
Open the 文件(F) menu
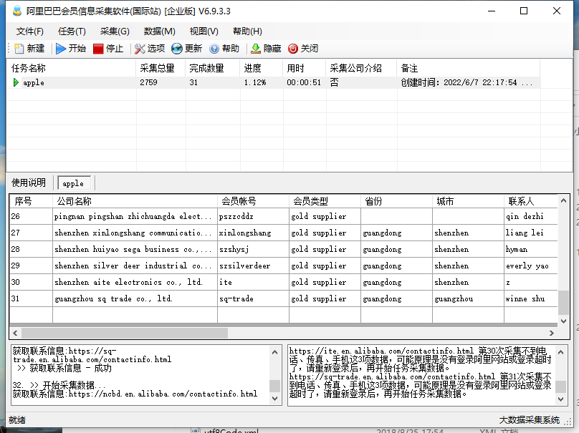[x=30, y=31]
